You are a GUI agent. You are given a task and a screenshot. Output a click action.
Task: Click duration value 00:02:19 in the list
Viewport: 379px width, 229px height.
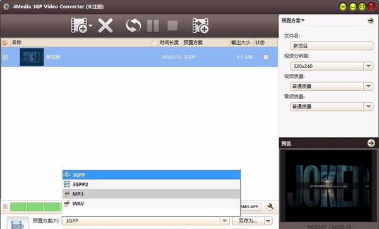tap(171, 57)
